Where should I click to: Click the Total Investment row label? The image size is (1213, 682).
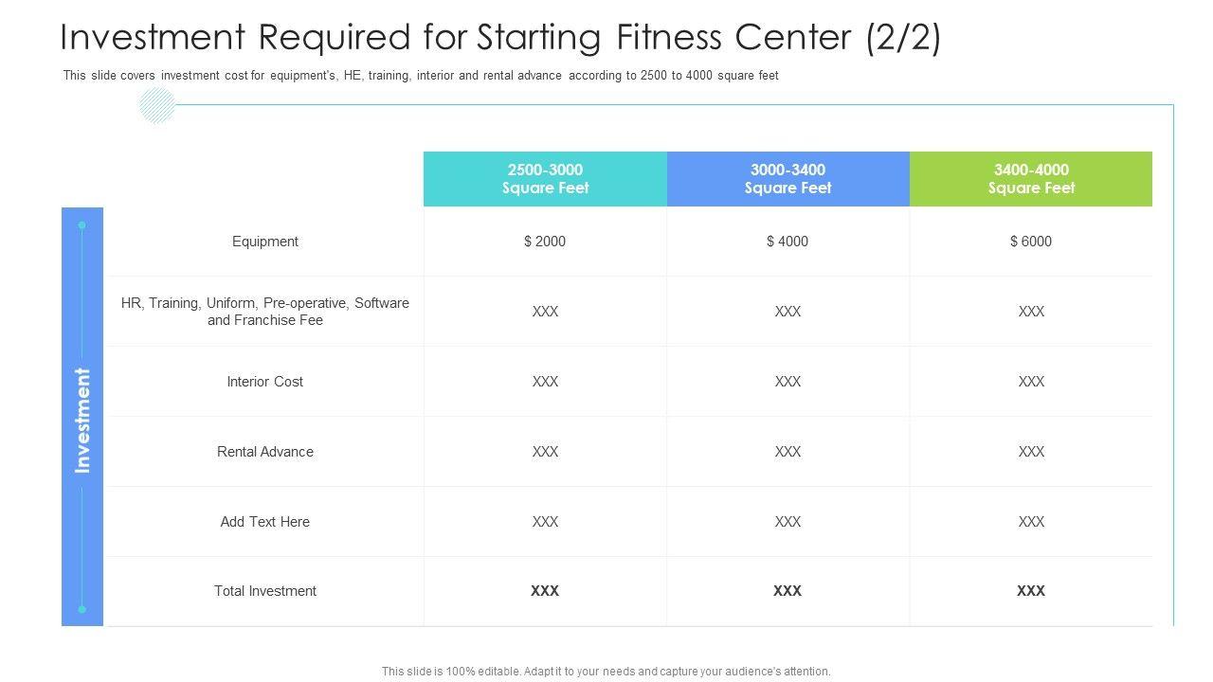coord(265,591)
